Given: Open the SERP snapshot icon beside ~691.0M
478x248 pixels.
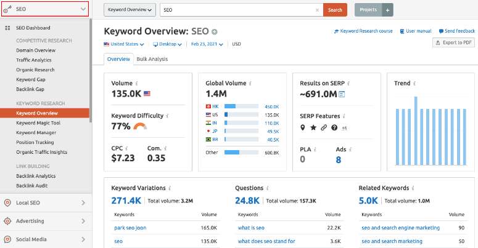Looking at the screenshot, I should click(x=342, y=94).
